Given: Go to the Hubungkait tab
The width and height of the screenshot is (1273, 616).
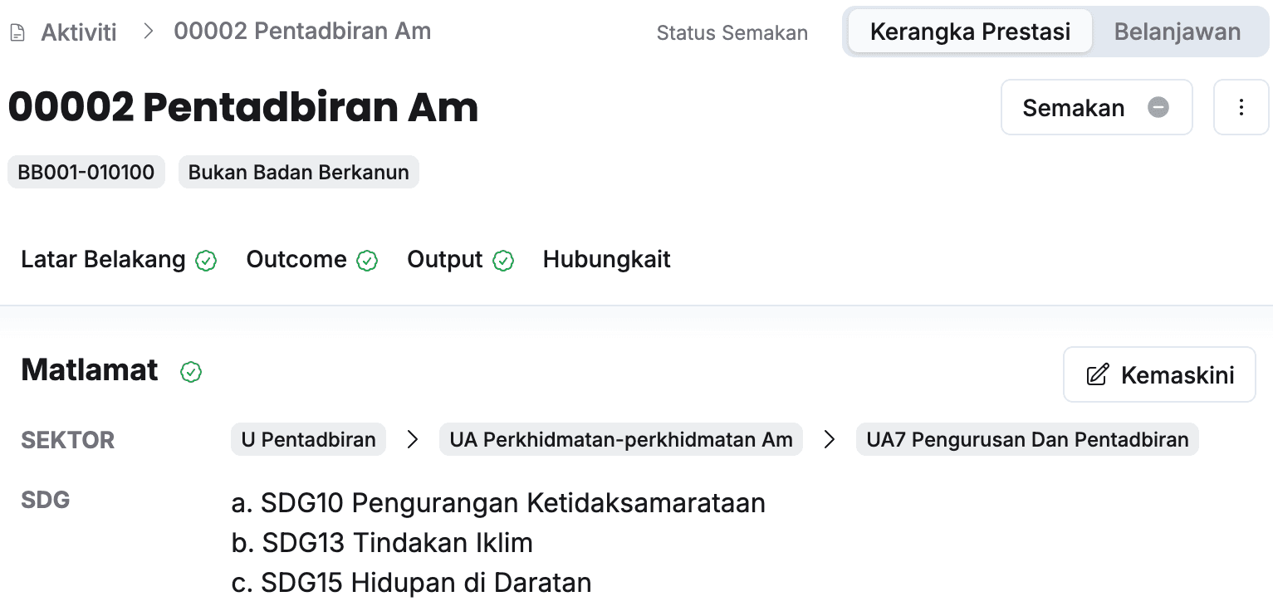Looking at the screenshot, I should (x=606, y=260).
